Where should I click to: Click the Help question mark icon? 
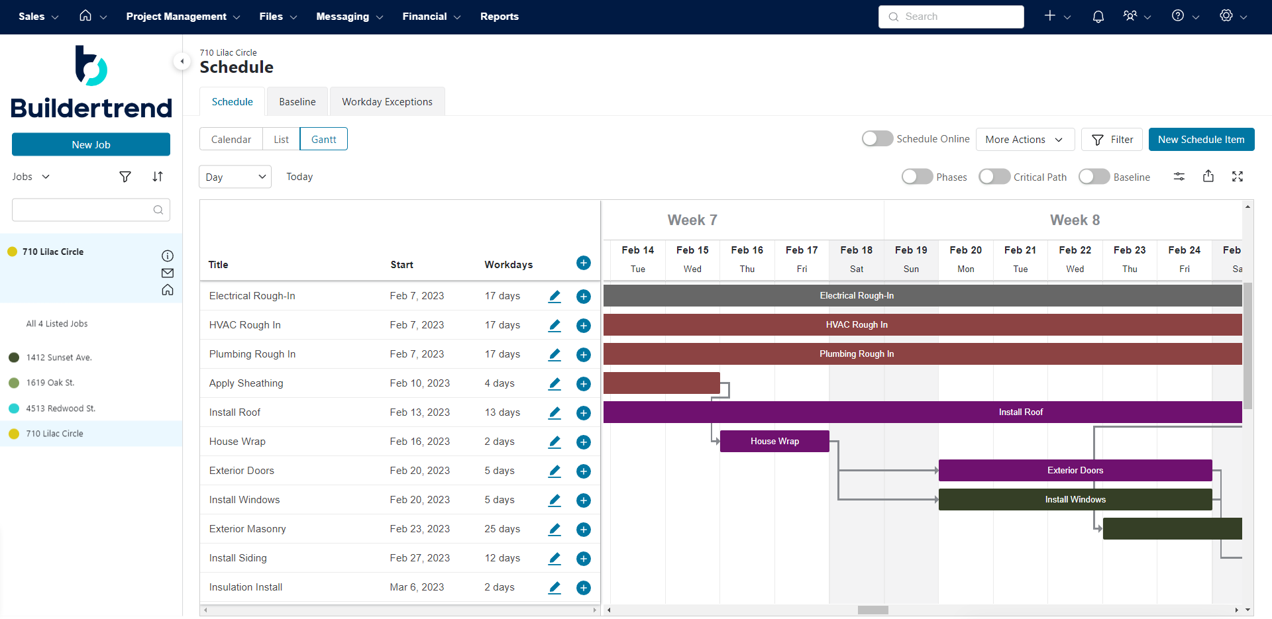1179,16
